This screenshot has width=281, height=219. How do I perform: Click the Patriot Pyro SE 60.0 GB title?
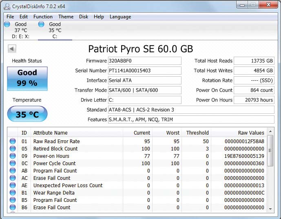[x=141, y=49]
